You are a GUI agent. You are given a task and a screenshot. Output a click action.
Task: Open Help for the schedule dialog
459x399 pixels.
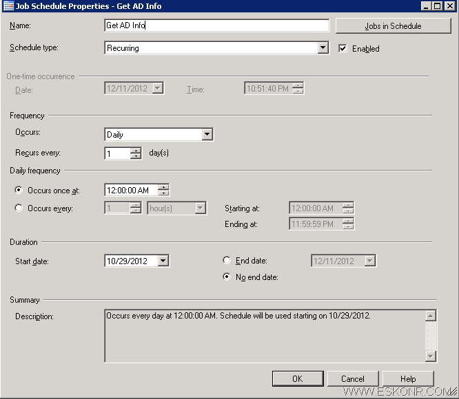pyautogui.click(x=408, y=379)
